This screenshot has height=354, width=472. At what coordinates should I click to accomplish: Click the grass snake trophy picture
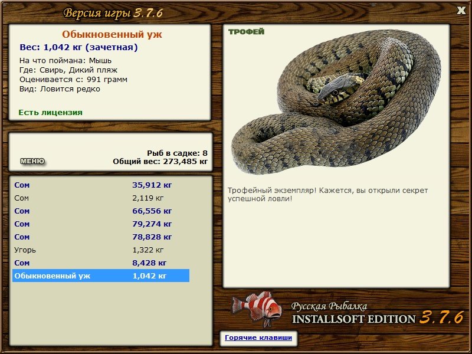336,102
